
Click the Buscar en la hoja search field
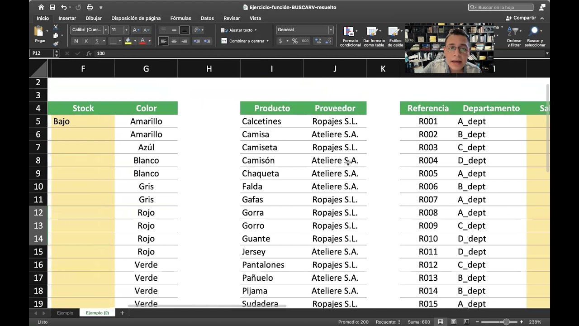(501, 7)
